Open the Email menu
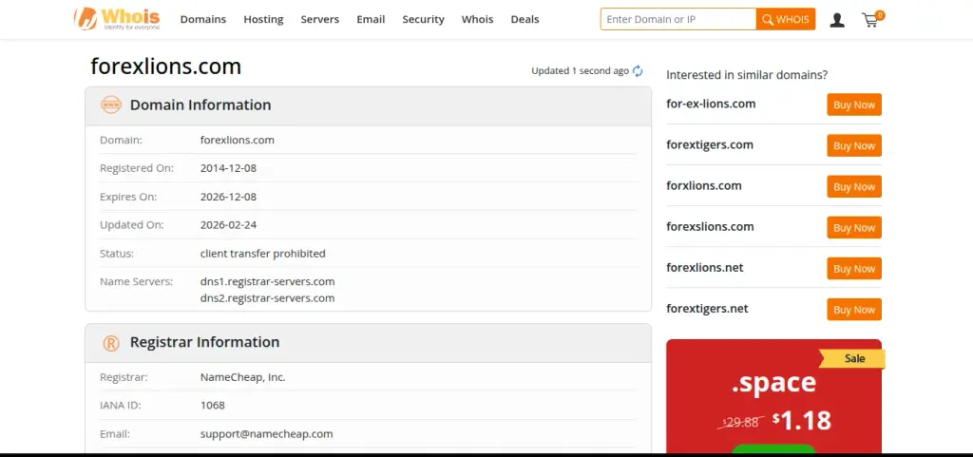The width and height of the screenshot is (973, 457). 371,19
